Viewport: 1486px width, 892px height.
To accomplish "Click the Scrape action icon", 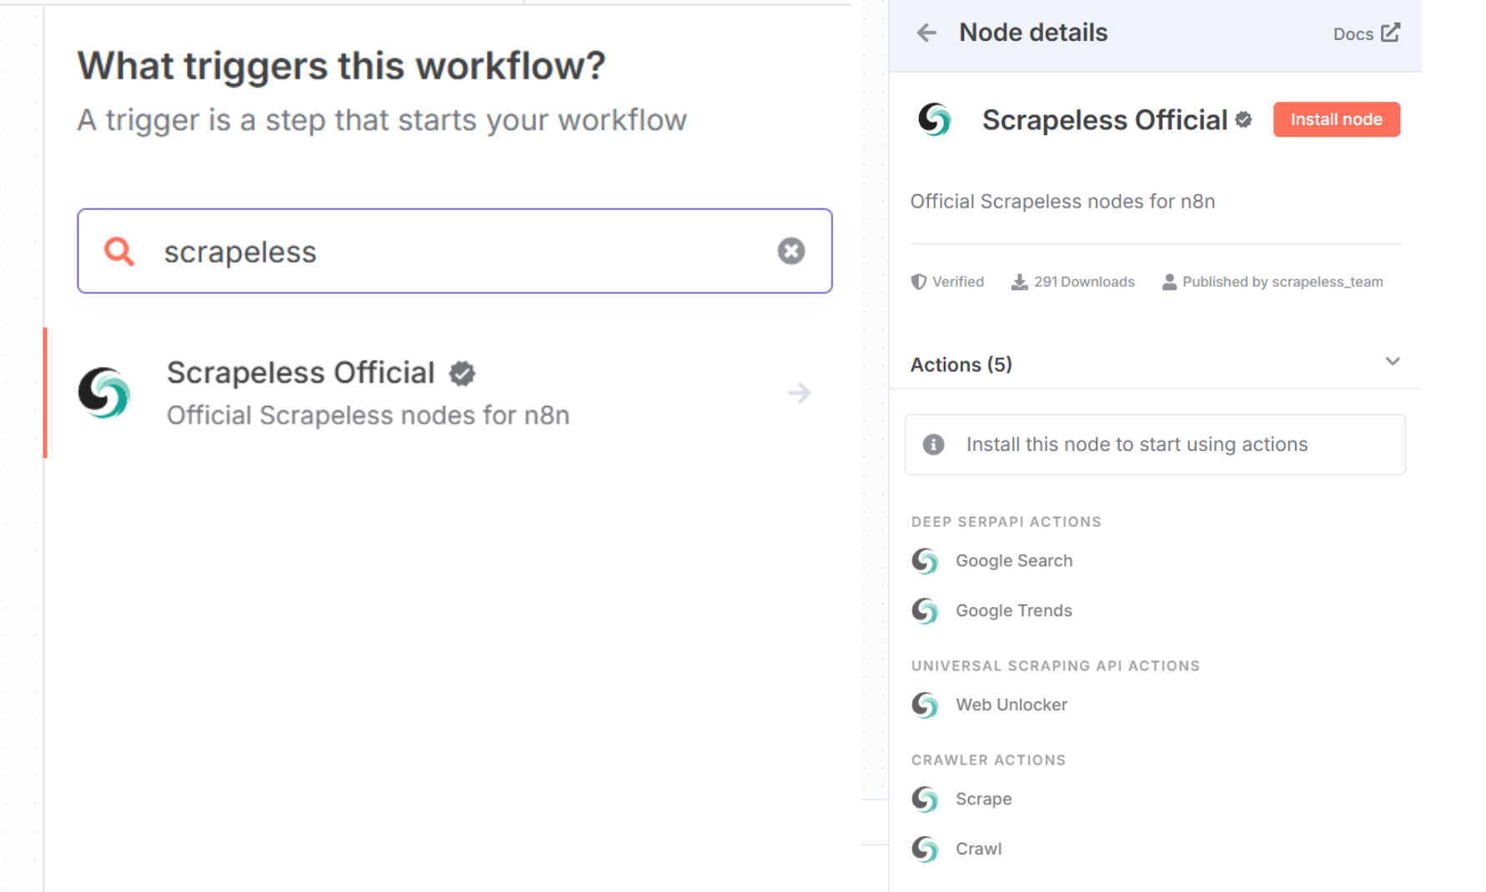I will coord(925,799).
